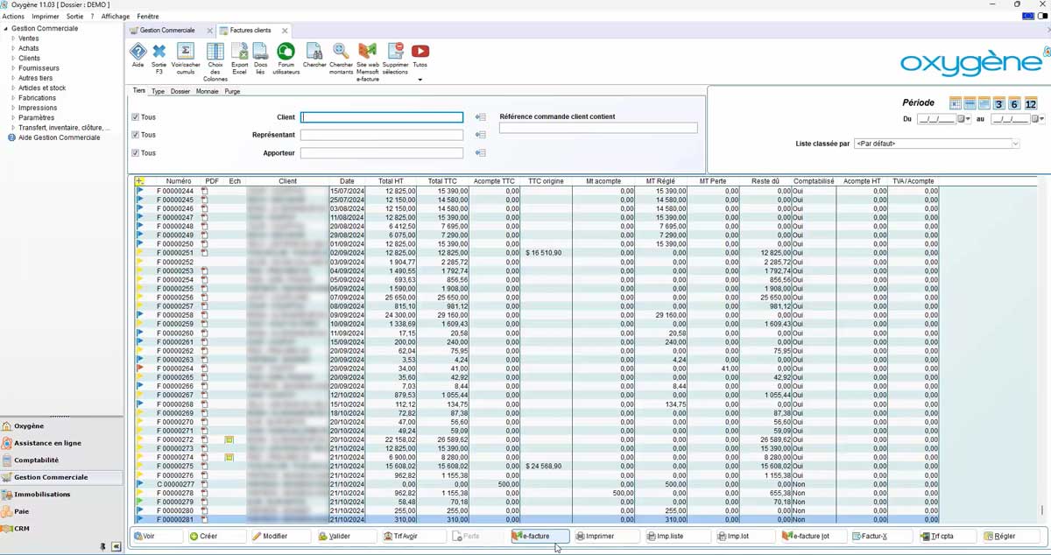Screen dimensions: 1051x555
Task: Open the Aide help icon
Action: tap(138, 54)
